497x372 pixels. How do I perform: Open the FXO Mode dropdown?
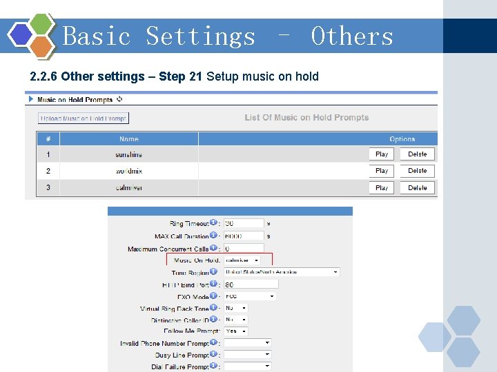coord(250,296)
